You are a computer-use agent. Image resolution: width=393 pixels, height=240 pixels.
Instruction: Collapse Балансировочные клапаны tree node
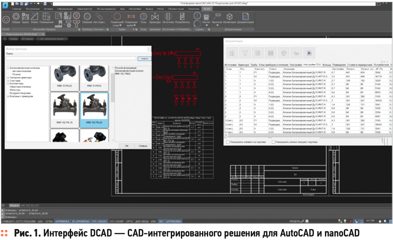(x=8, y=68)
